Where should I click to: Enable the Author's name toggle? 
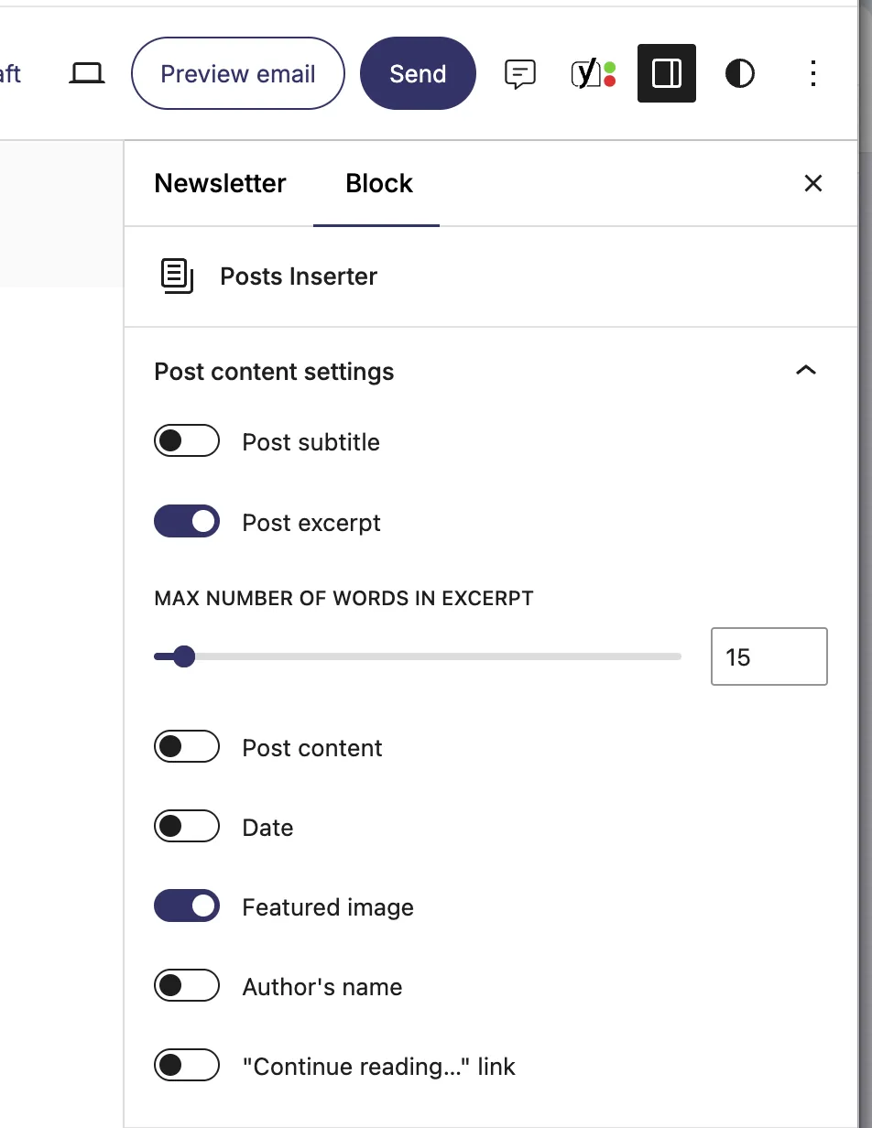pos(187,986)
